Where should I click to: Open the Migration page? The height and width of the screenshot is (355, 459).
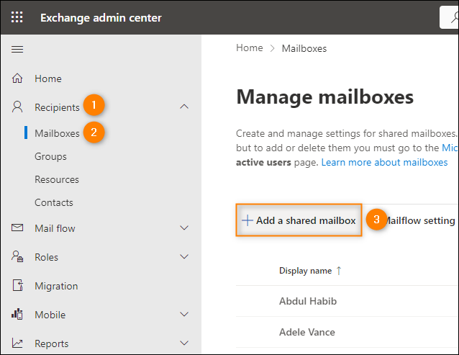click(x=56, y=286)
